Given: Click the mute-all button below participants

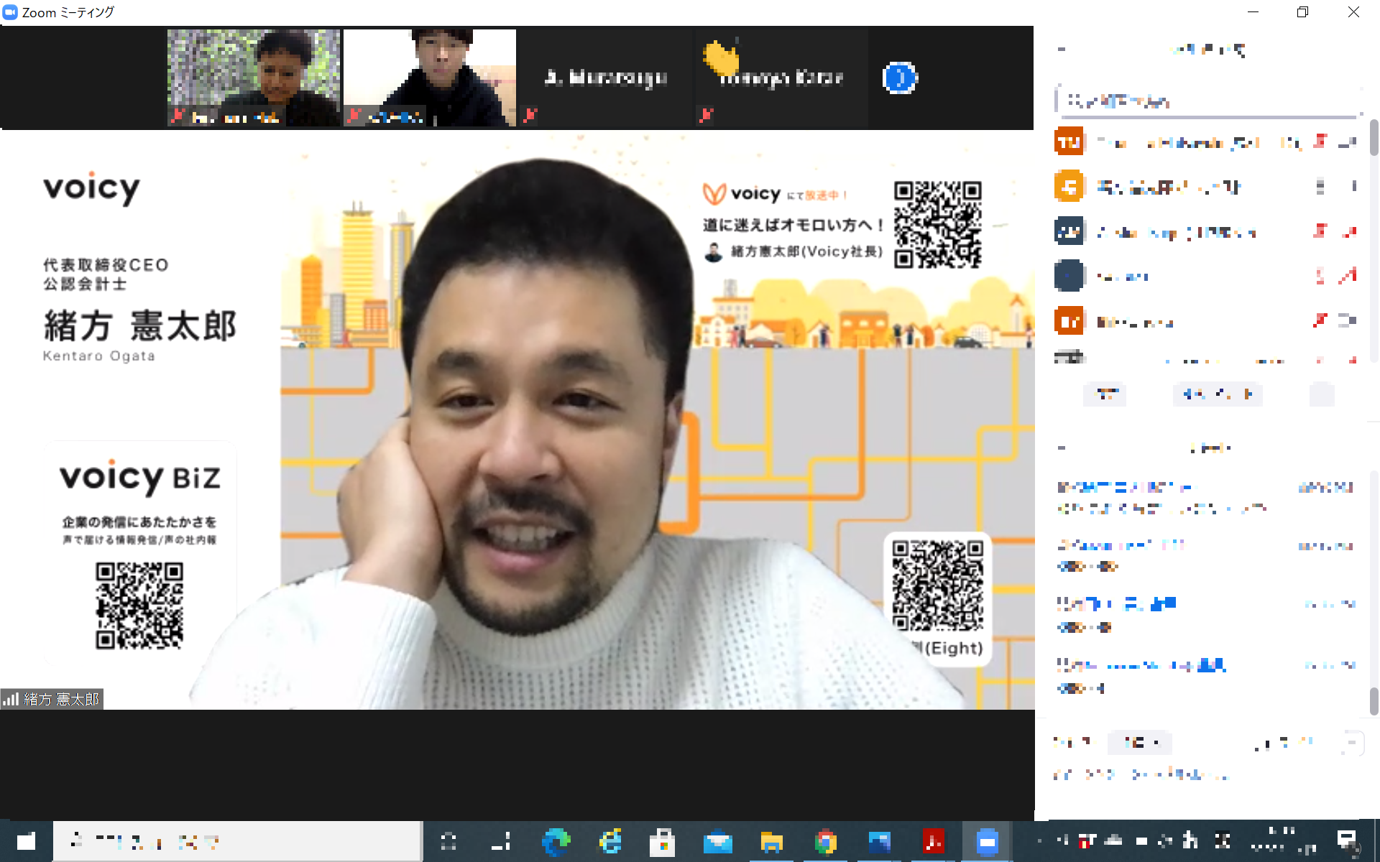Looking at the screenshot, I should point(1217,394).
